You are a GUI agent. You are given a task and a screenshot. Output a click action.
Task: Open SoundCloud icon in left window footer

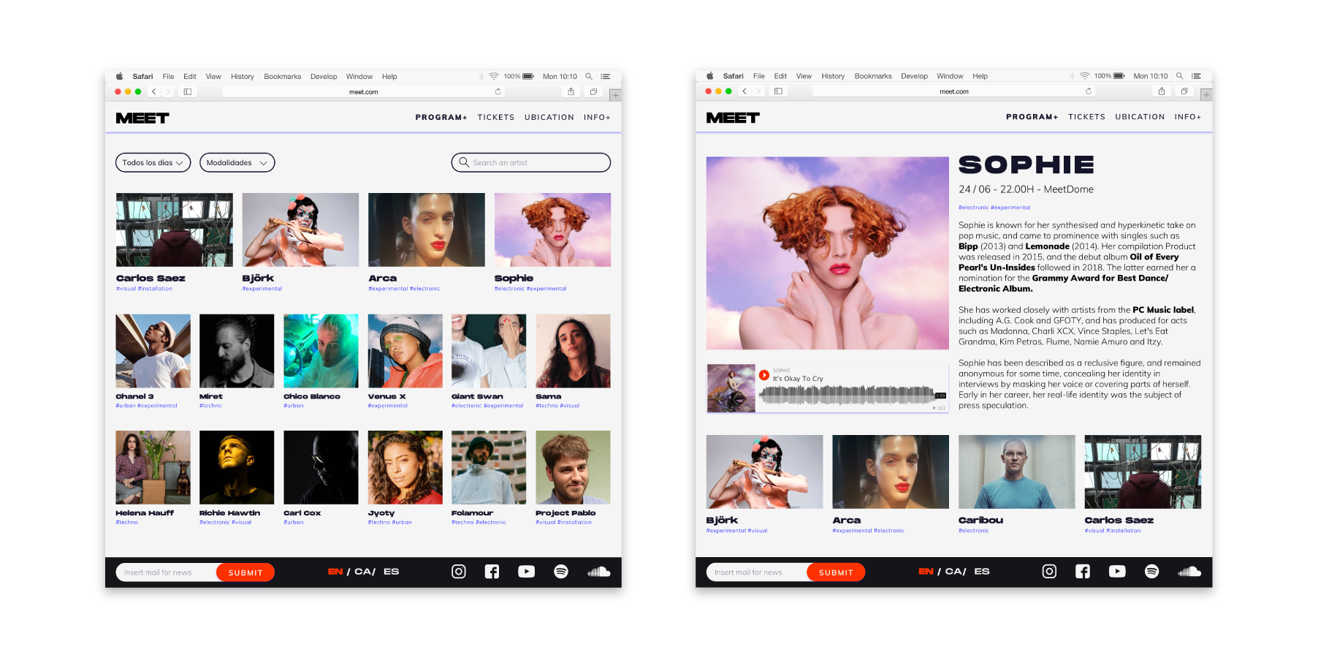599,572
